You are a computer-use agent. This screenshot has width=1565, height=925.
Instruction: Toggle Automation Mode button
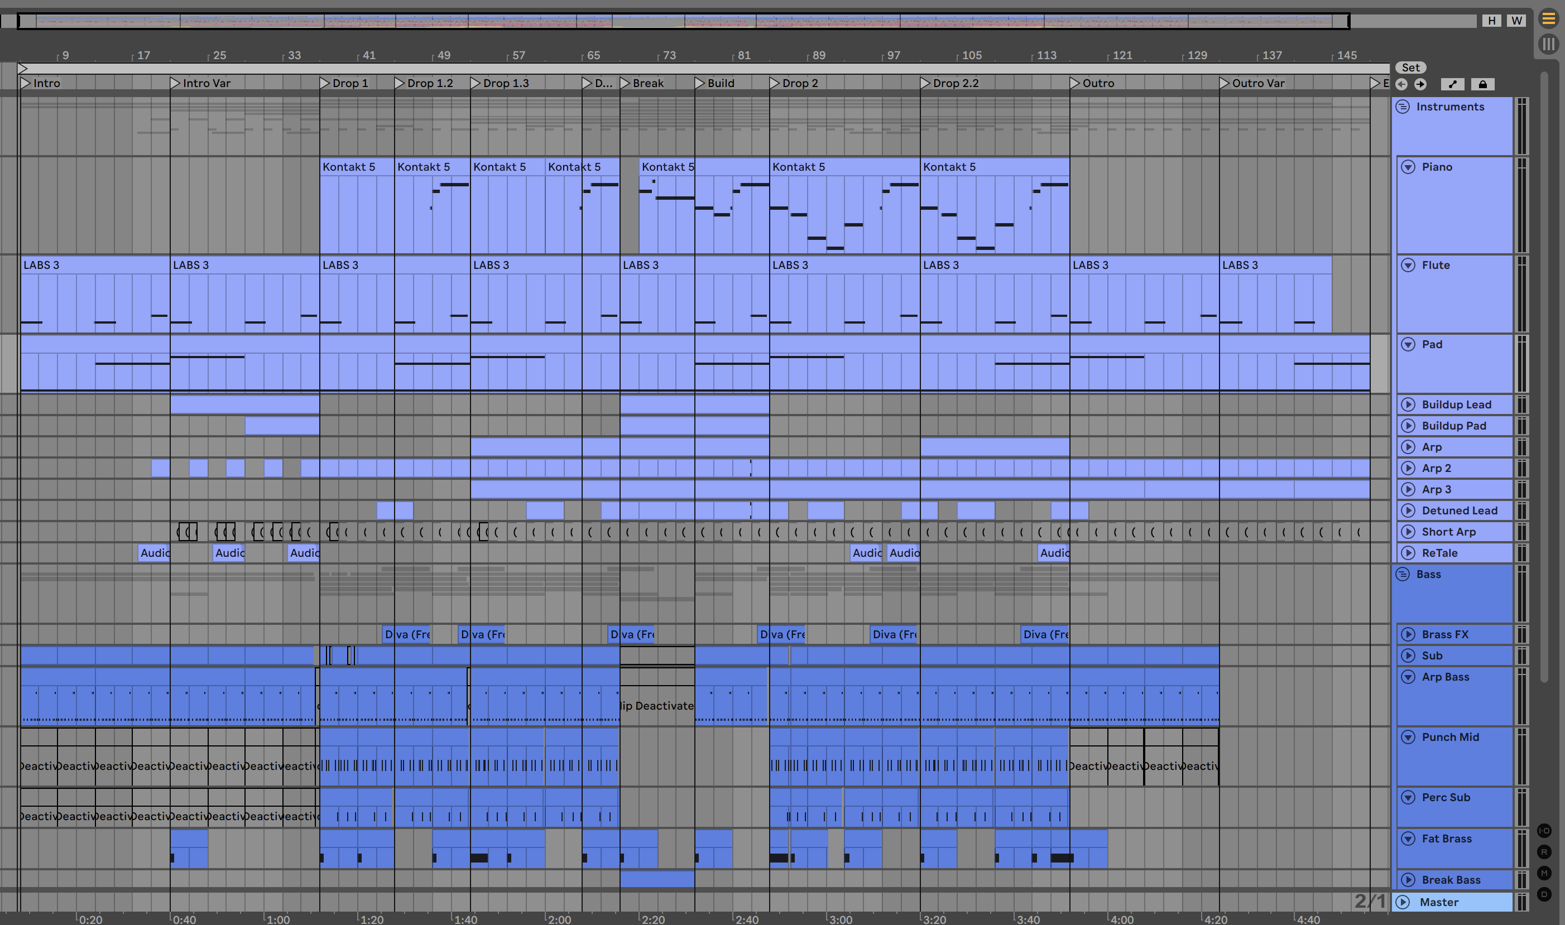1453,84
